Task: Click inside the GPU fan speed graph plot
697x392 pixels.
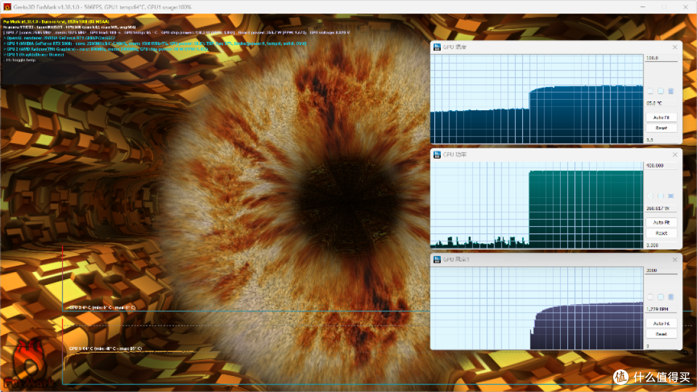Action: tap(536, 308)
